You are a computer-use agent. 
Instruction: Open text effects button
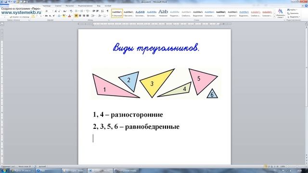coord(59,16)
